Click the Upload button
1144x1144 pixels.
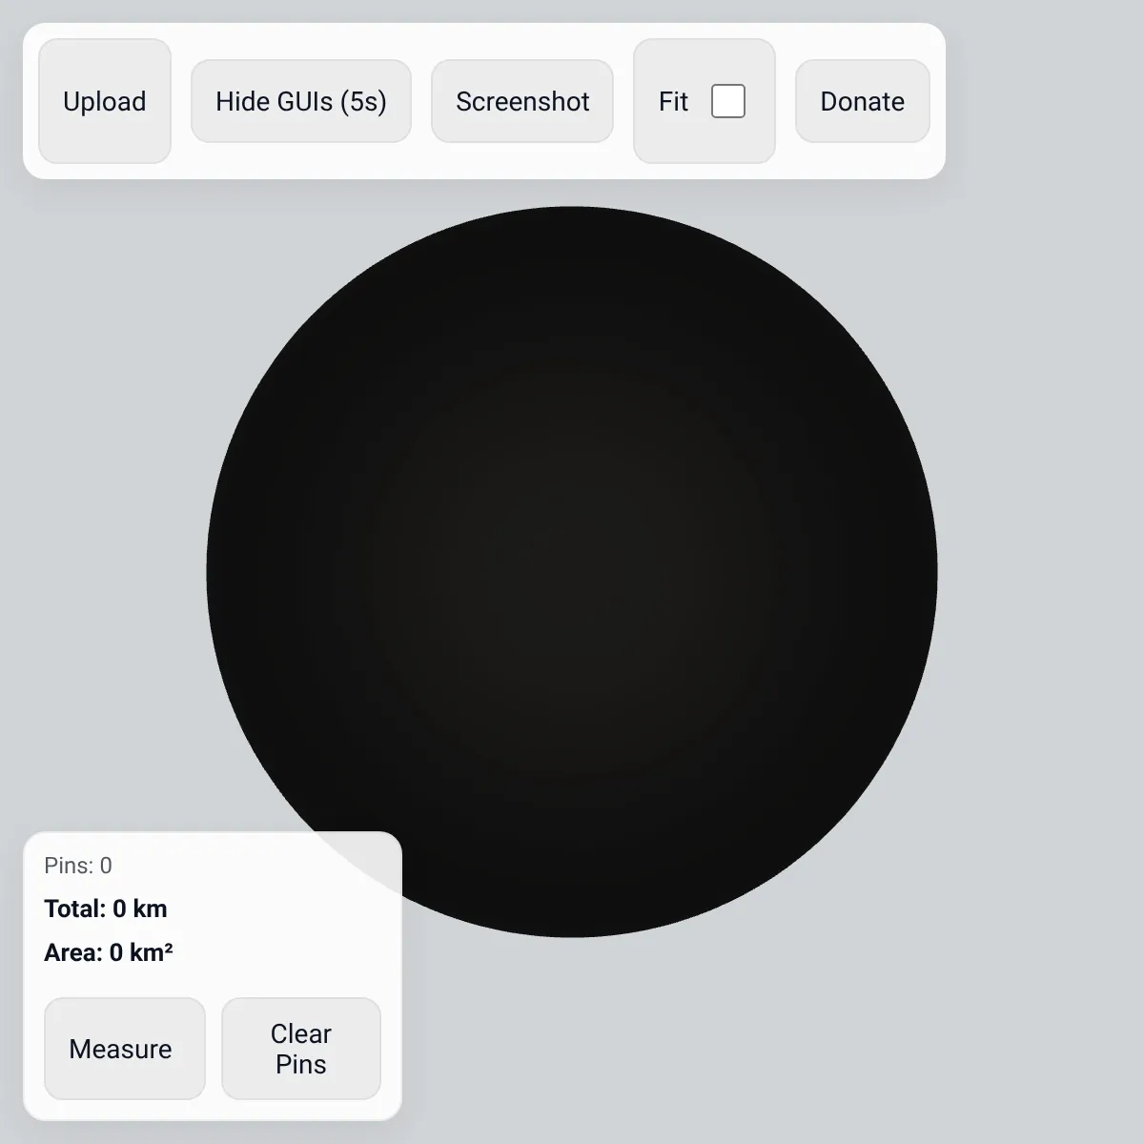point(105,101)
